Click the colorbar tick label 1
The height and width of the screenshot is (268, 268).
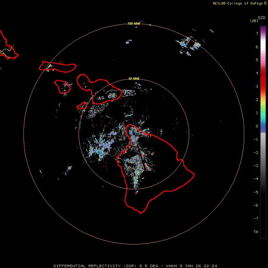(x=257, y=113)
